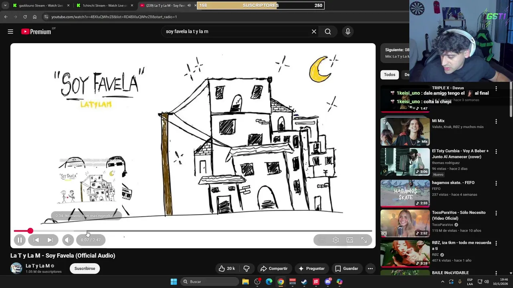Image resolution: width=513 pixels, height=288 pixels.
Task: View site information icon in address bar
Action: [x=46, y=17]
